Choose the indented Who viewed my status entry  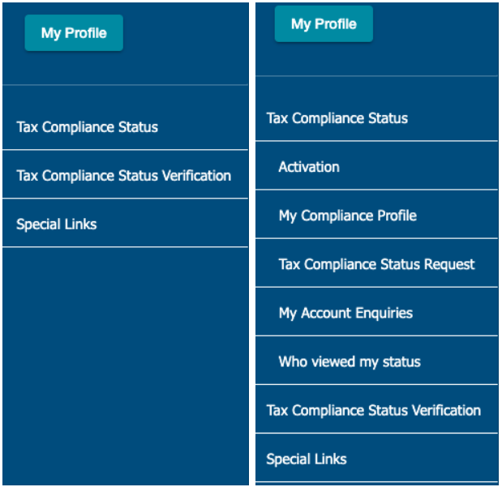[376, 361]
